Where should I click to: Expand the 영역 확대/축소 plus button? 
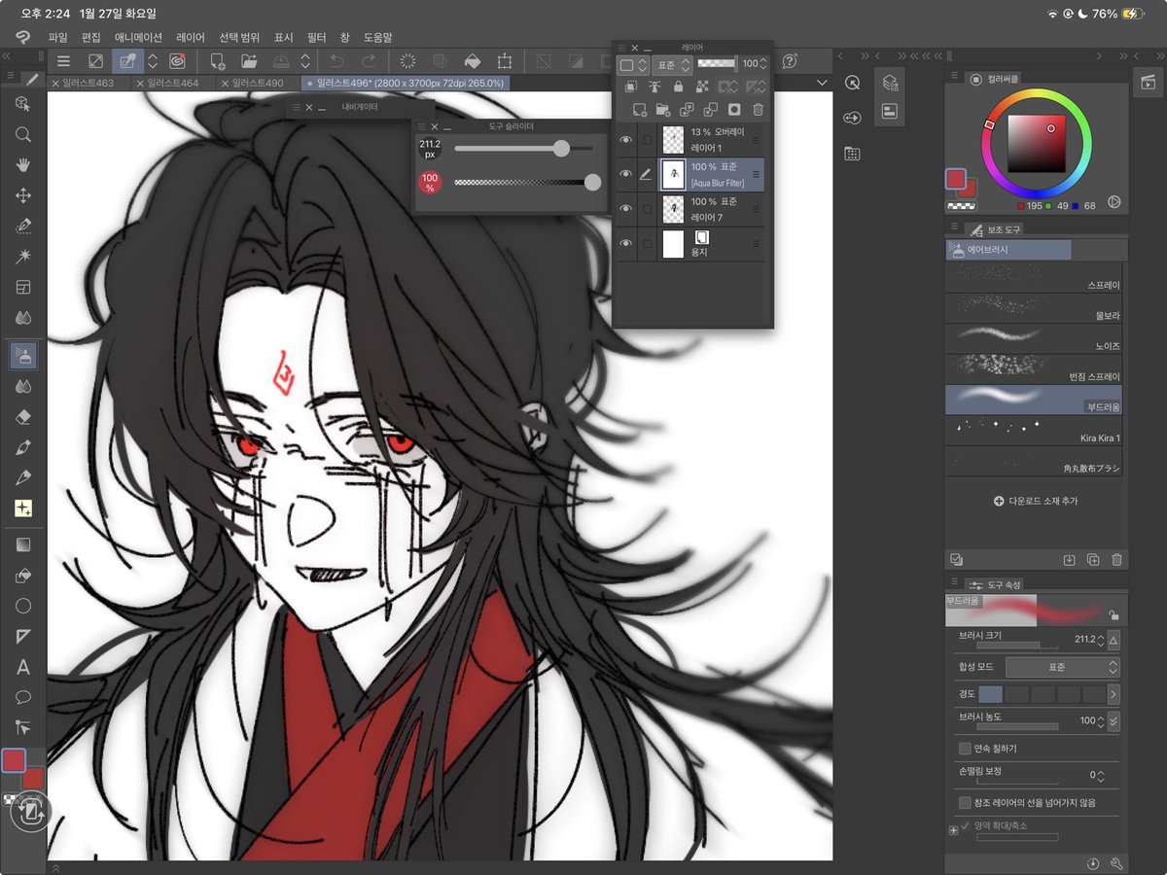click(953, 830)
